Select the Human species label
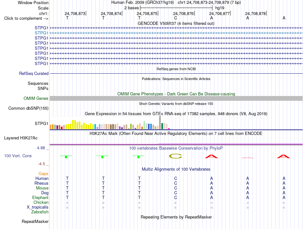Image resolution: width=303 pixels, height=229 pixels. click(x=42, y=178)
